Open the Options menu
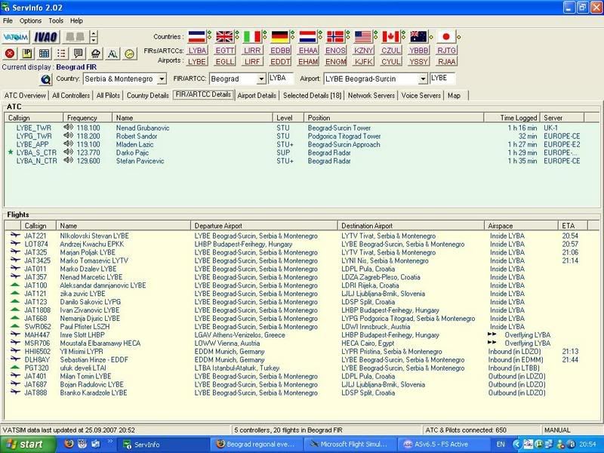604x453 pixels. [30, 21]
